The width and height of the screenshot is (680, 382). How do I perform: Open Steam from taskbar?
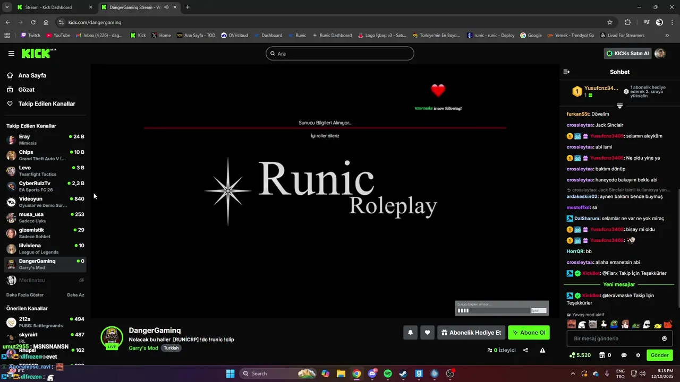pos(403,374)
